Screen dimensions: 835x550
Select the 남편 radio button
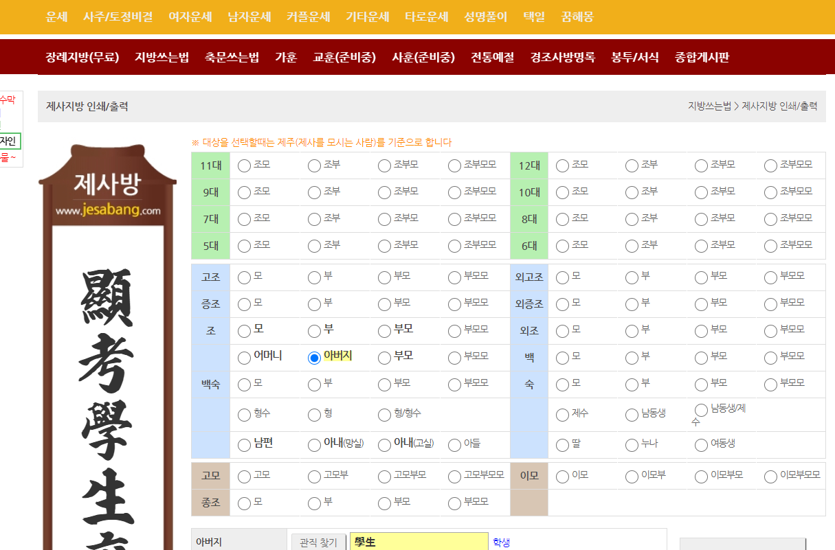click(x=244, y=445)
